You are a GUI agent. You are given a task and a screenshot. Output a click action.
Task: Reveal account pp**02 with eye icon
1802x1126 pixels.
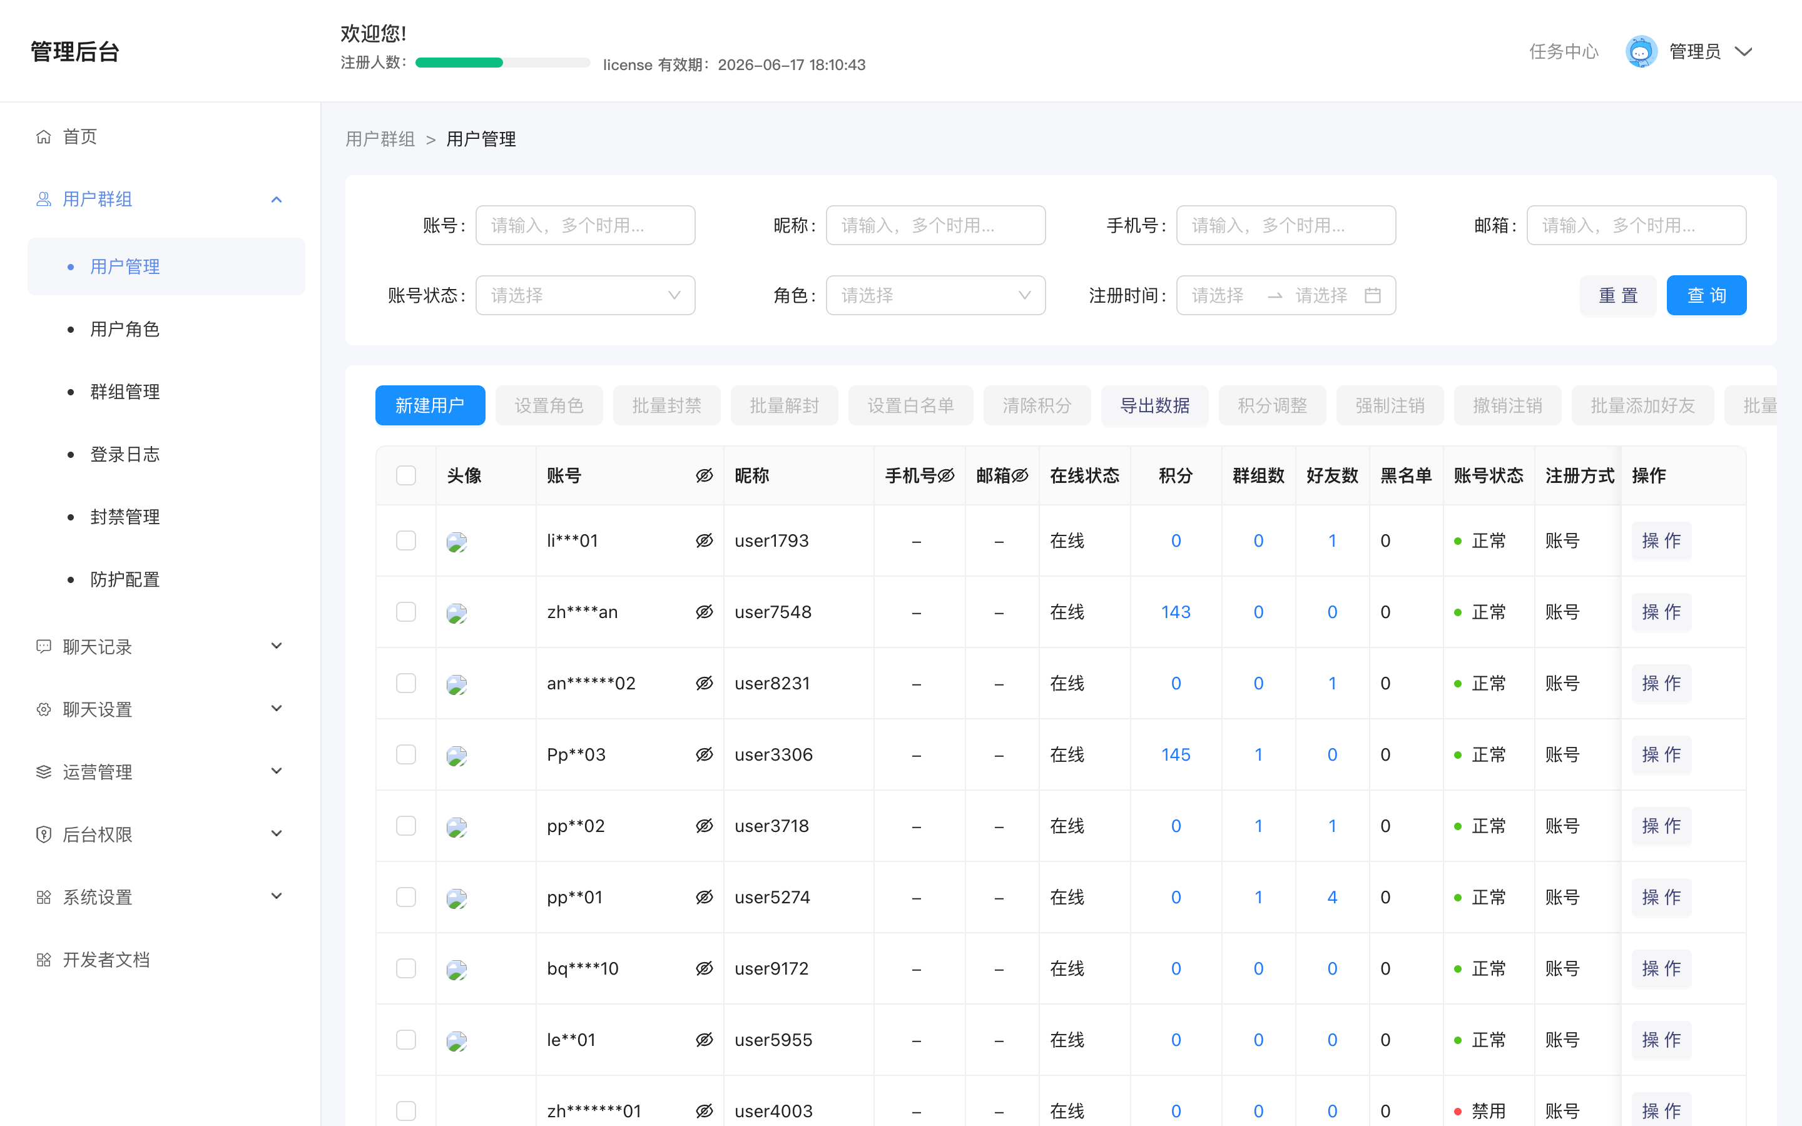coord(705,826)
